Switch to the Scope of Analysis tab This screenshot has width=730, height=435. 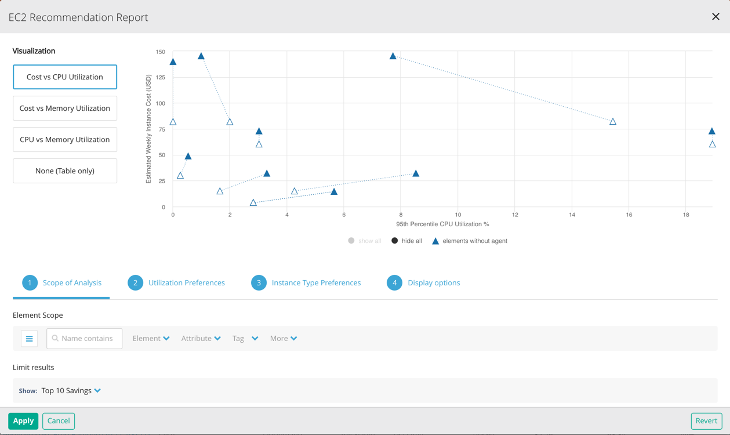click(x=61, y=283)
